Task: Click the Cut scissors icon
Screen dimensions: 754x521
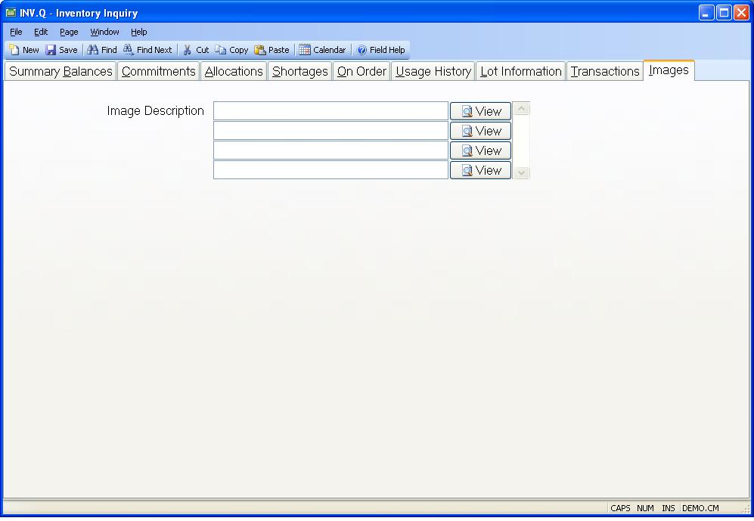Action: tap(188, 50)
